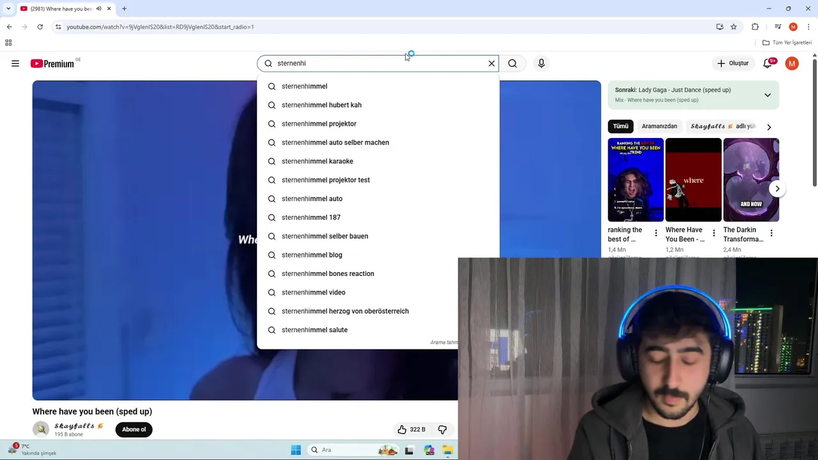Open the Windows Start menu

pos(296,450)
